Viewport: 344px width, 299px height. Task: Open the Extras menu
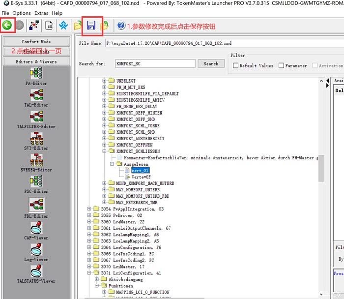pyautogui.click(x=42, y=13)
